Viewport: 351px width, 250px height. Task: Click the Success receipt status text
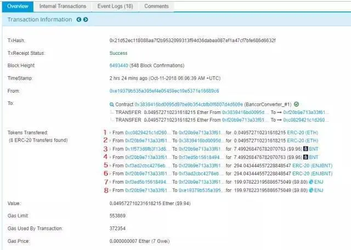pyautogui.click(x=118, y=53)
